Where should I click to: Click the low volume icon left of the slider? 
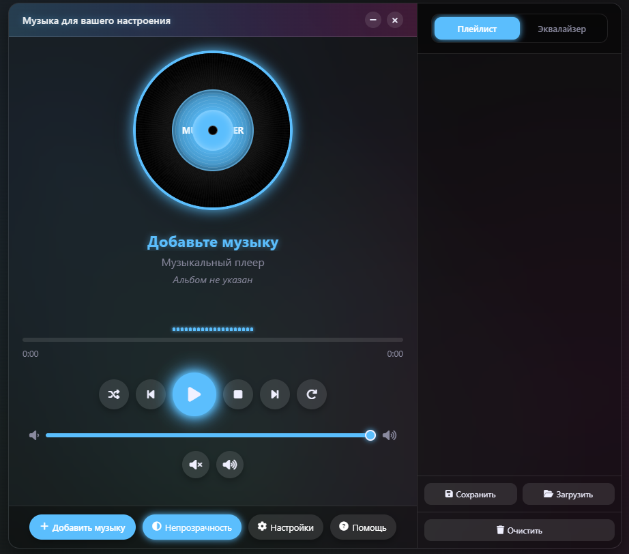(34, 435)
